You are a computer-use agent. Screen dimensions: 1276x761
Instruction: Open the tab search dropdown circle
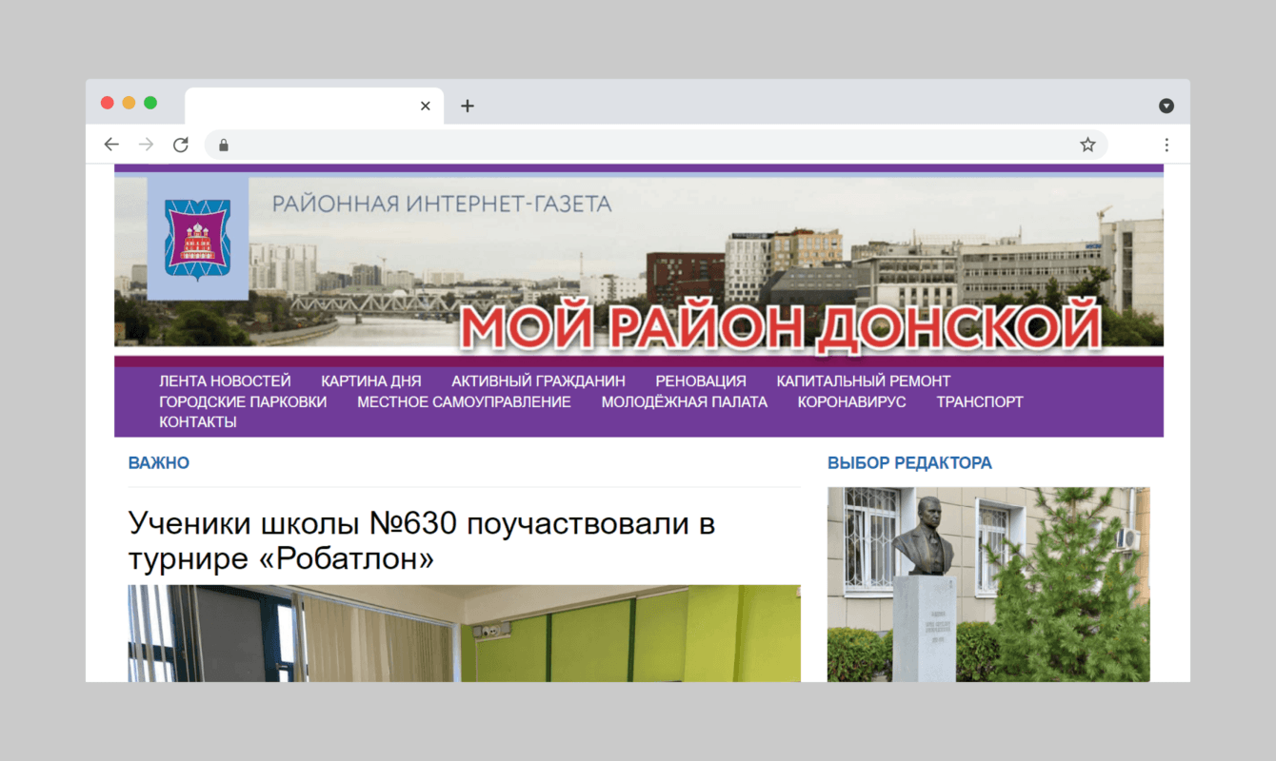pos(1166,106)
